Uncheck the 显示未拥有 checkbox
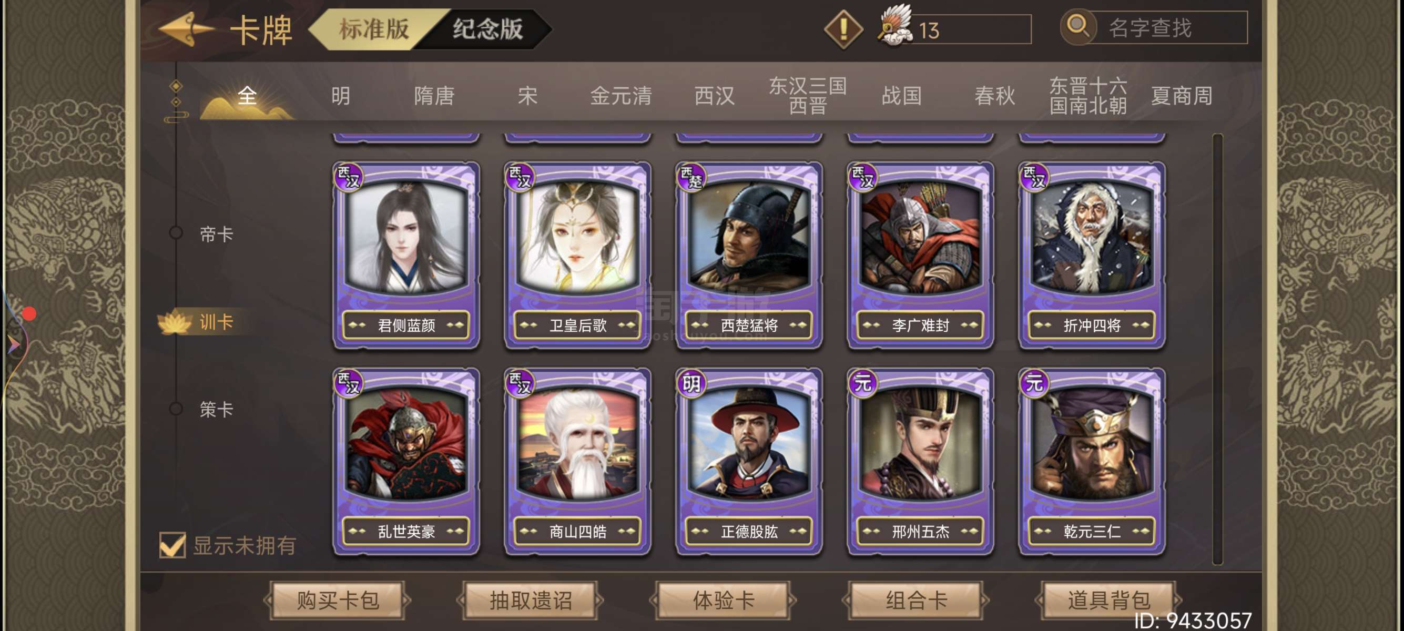Image resolution: width=1404 pixels, height=631 pixels. click(173, 544)
